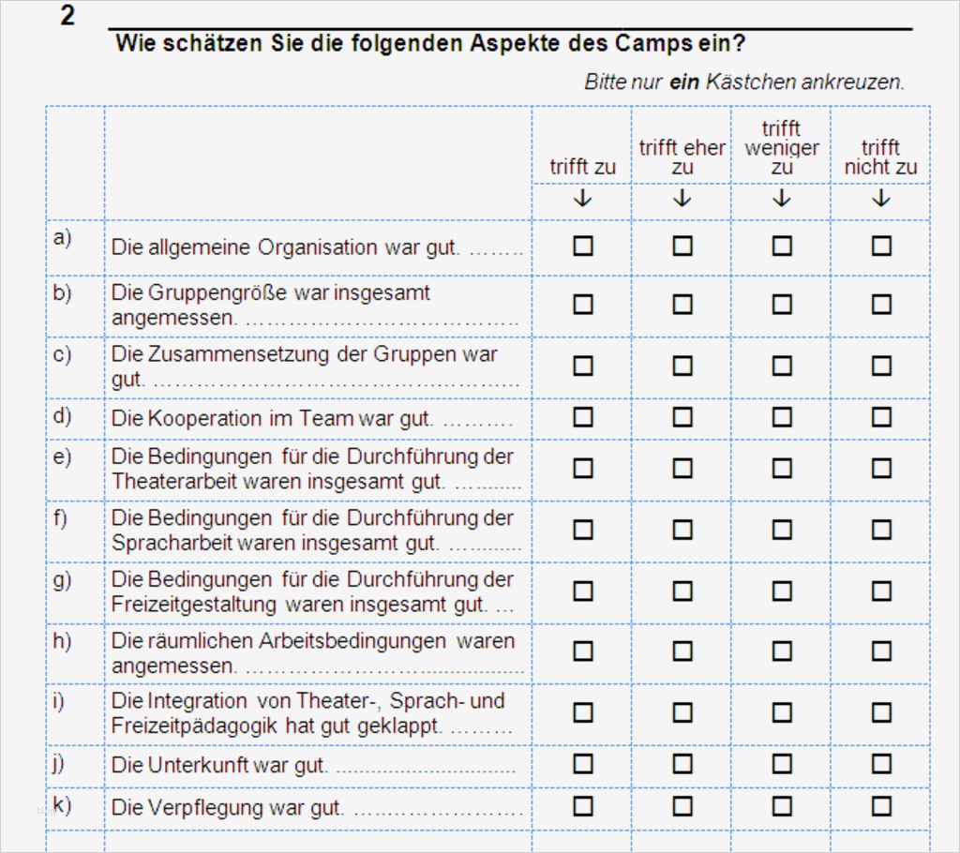This screenshot has height=853, width=960.
Task: Click the arrow below 'trifft eher zu'
Action: (682, 199)
